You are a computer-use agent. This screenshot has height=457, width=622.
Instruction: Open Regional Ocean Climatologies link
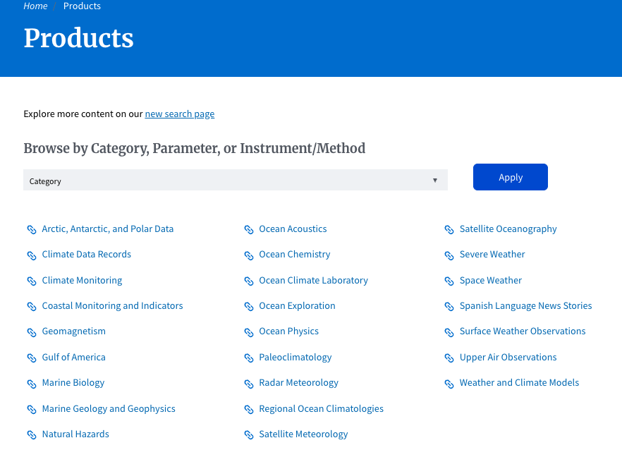point(322,408)
